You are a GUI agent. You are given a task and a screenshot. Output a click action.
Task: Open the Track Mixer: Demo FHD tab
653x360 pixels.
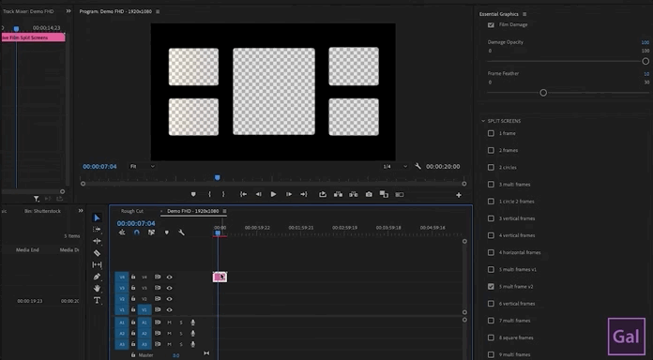click(28, 11)
